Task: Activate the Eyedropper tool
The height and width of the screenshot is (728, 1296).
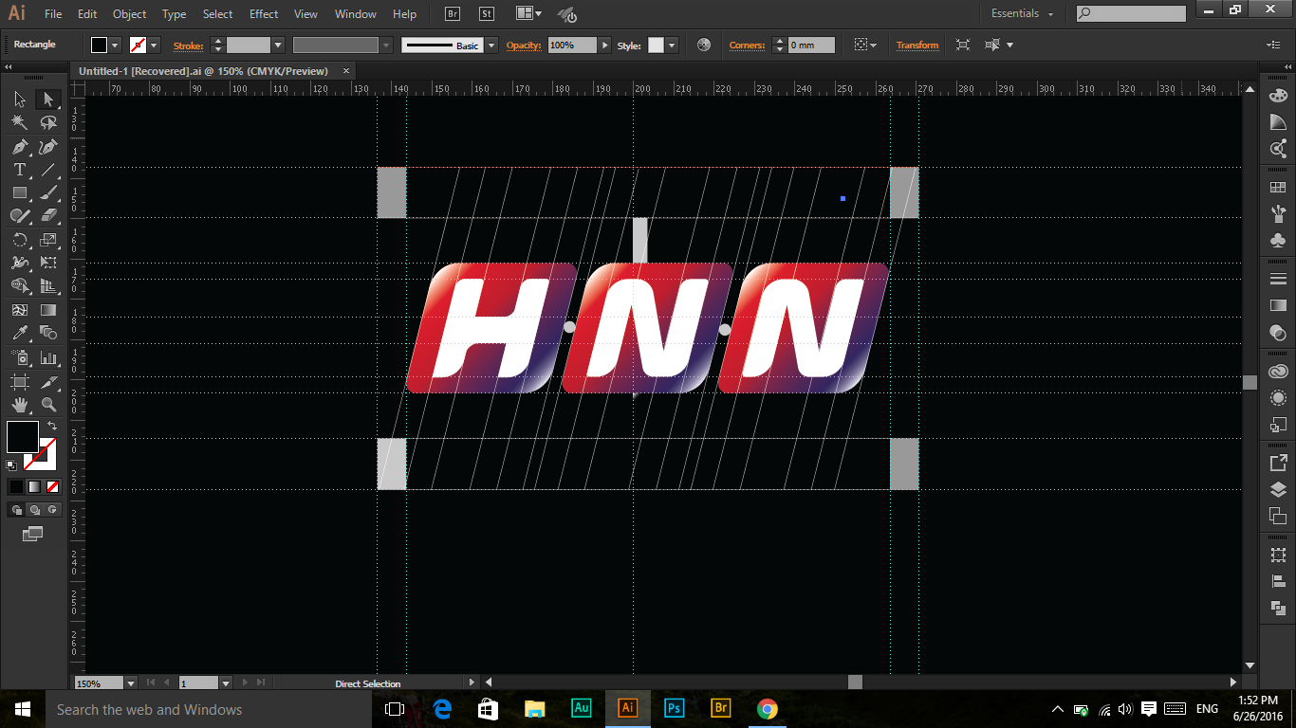Action: coord(19,333)
